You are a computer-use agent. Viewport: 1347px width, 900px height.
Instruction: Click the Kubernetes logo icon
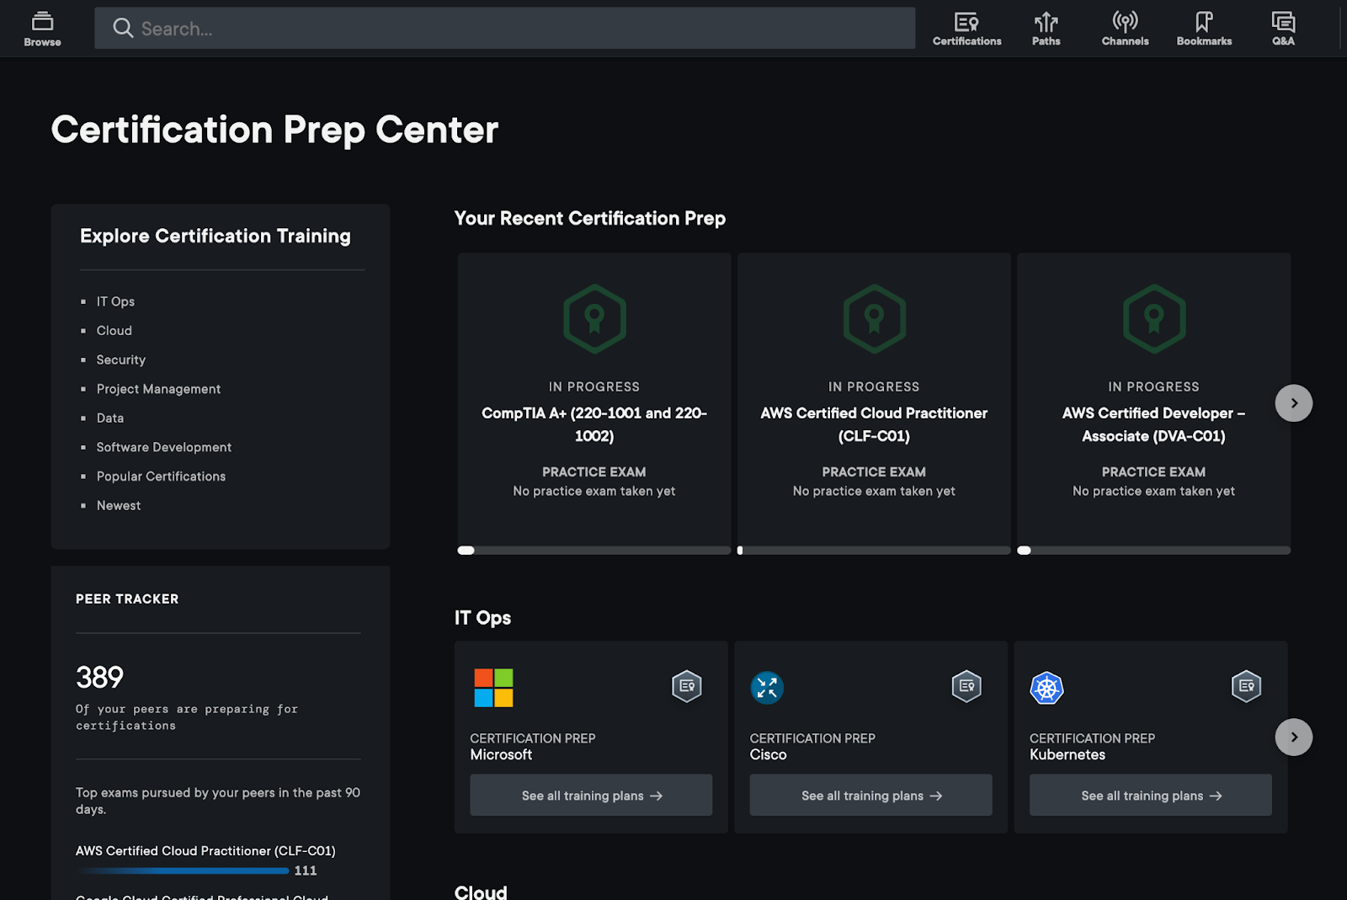1046,688
